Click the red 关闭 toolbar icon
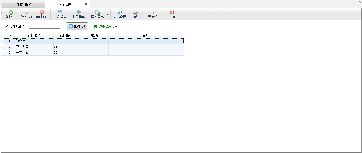 point(171,12)
